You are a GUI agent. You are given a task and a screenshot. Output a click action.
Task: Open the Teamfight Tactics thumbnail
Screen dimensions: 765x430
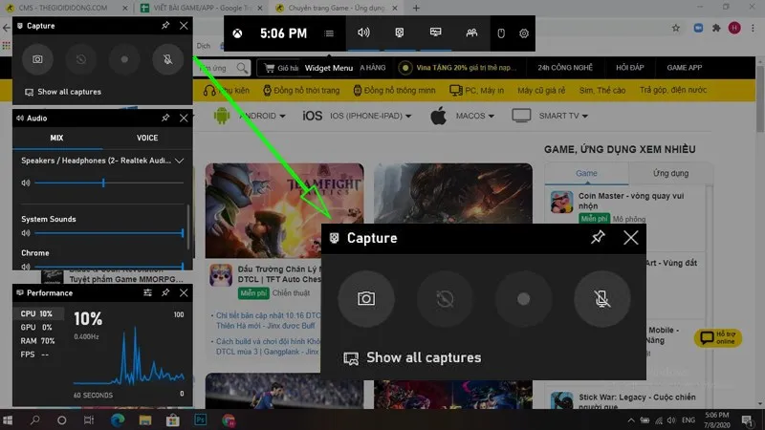click(284, 210)
